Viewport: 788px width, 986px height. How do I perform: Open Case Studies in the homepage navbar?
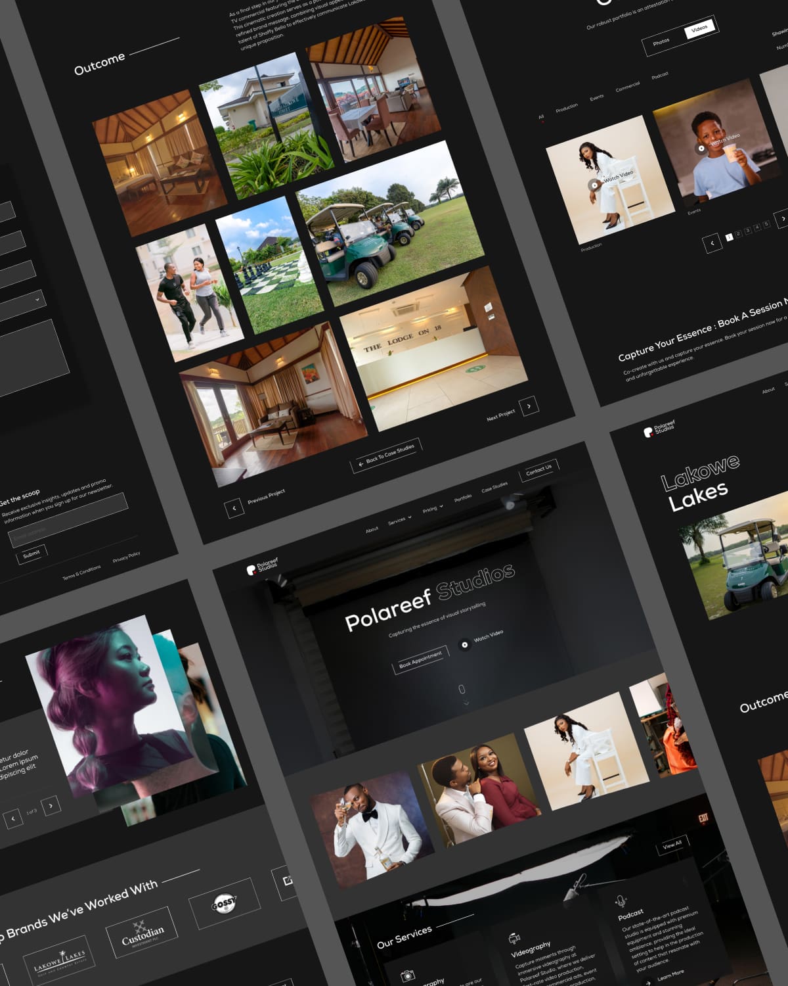pos(494,487)
